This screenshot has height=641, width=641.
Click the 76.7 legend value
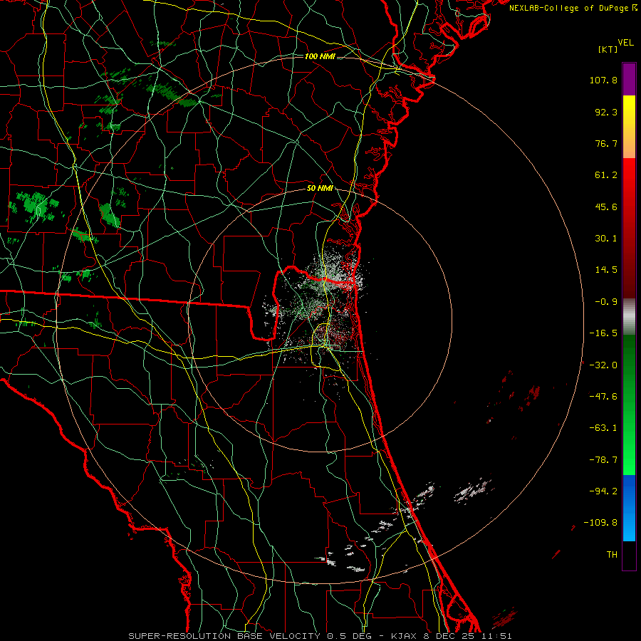[x=606, y=143]
